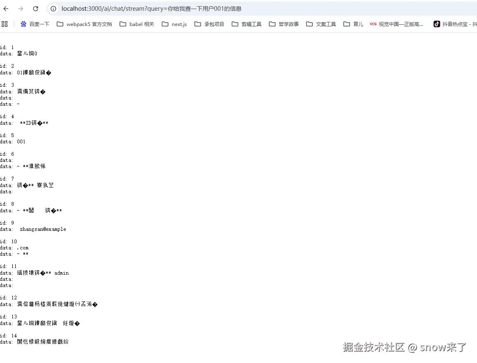Image resolution: width=477 pixels, height=363 pixels.
Task: Click the 'id: 14' line
Action: point(9,336)
